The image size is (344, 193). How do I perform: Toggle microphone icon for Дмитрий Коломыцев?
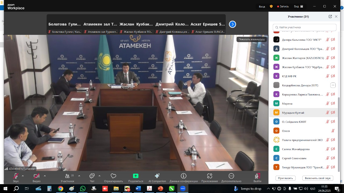point(328,49)
